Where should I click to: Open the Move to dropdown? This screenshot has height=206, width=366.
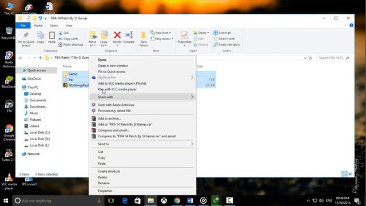click(93, 39)
